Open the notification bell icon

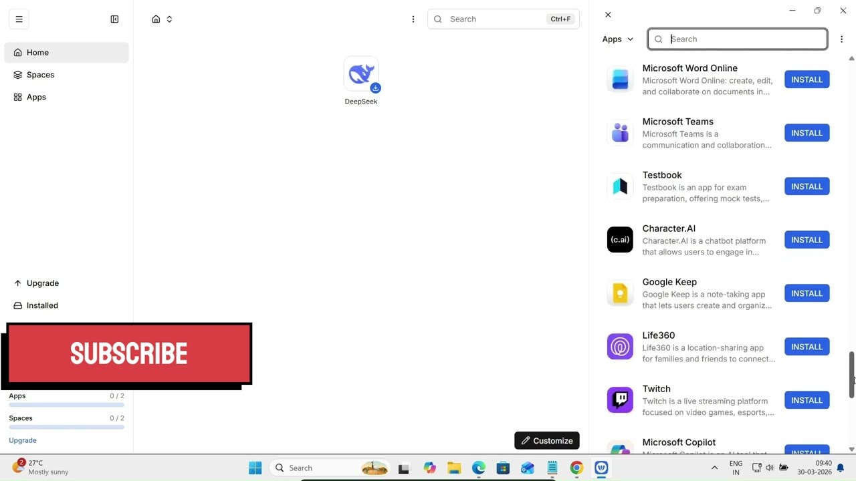(841, 468)
